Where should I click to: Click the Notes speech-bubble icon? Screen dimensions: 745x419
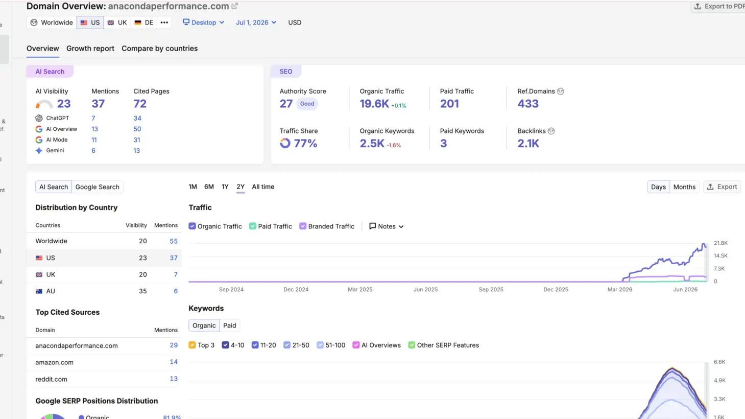373,226
